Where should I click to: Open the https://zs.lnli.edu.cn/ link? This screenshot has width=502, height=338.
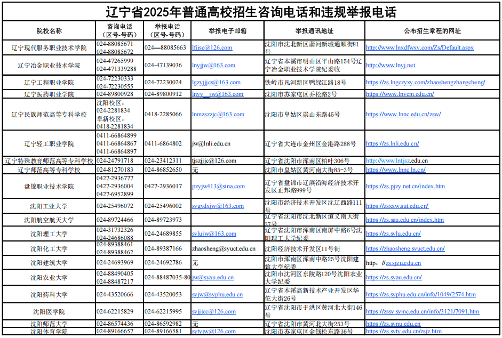(x=393, y=144)
